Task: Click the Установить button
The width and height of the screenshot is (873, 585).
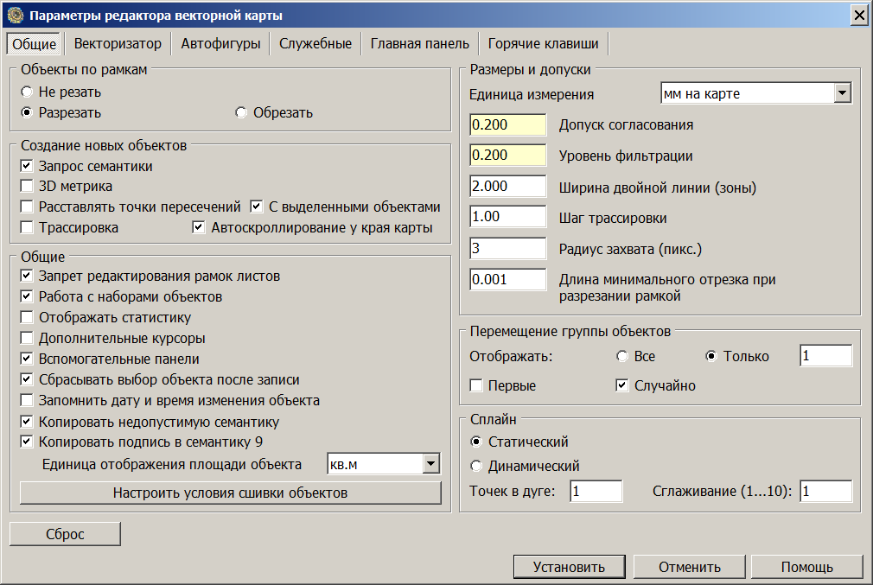Action: pos(568,568)
